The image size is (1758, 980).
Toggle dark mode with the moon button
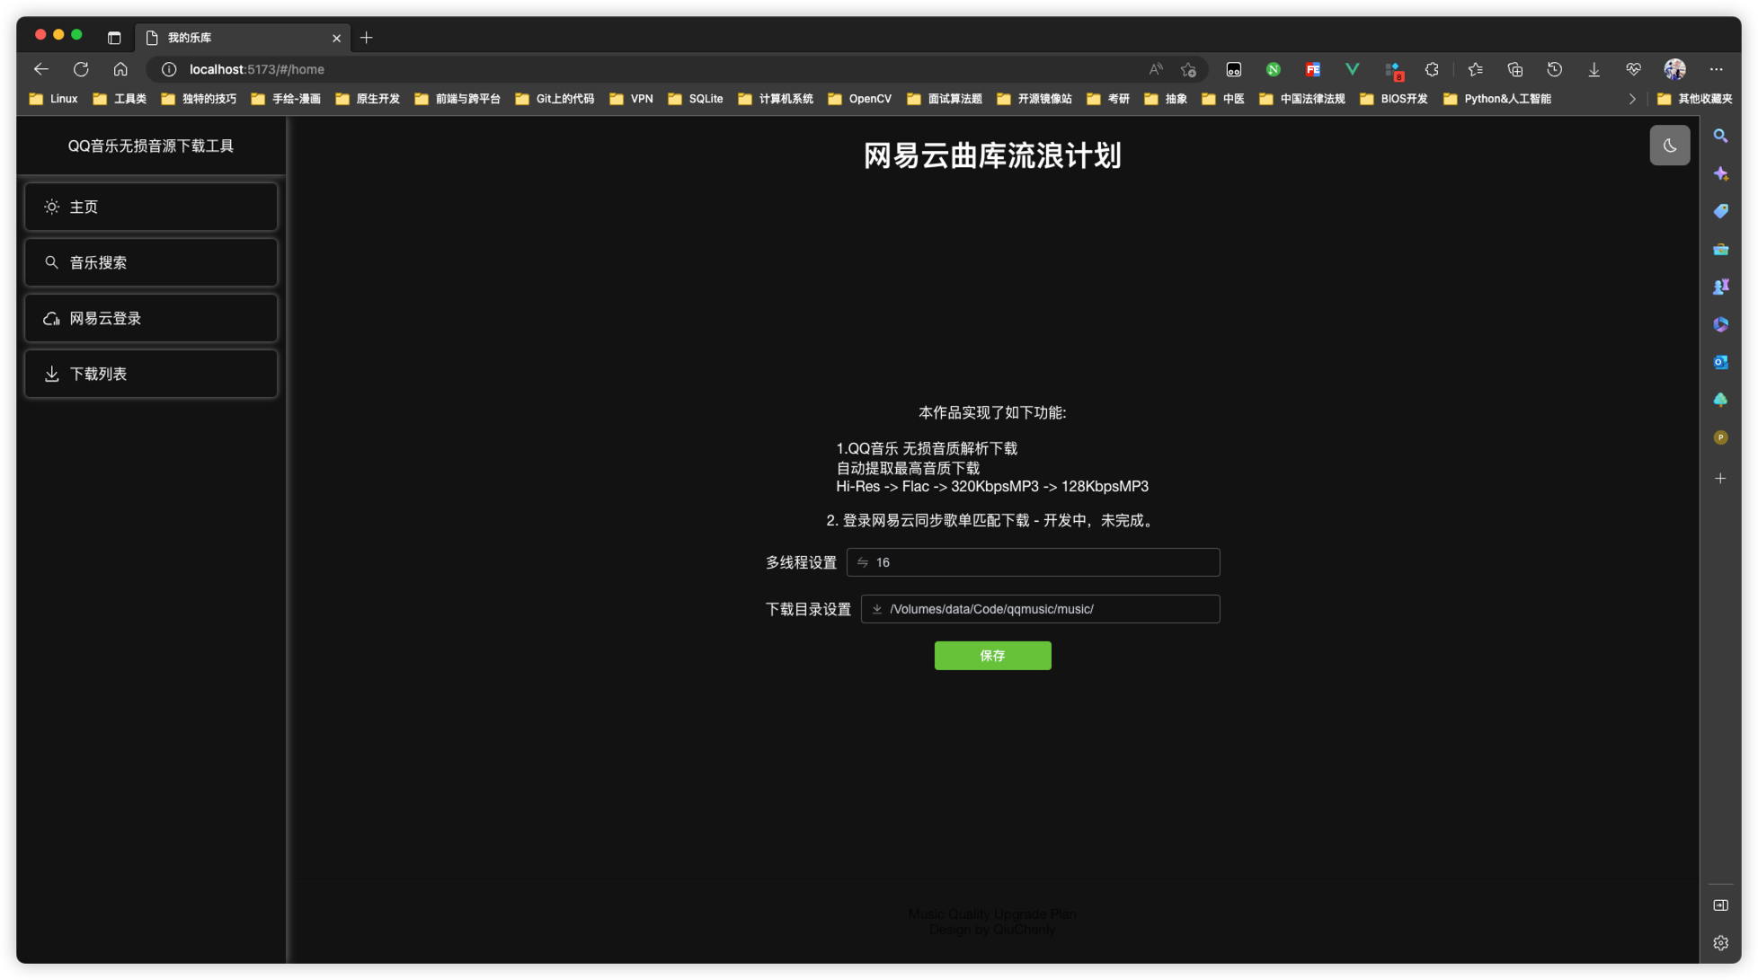1669,146
